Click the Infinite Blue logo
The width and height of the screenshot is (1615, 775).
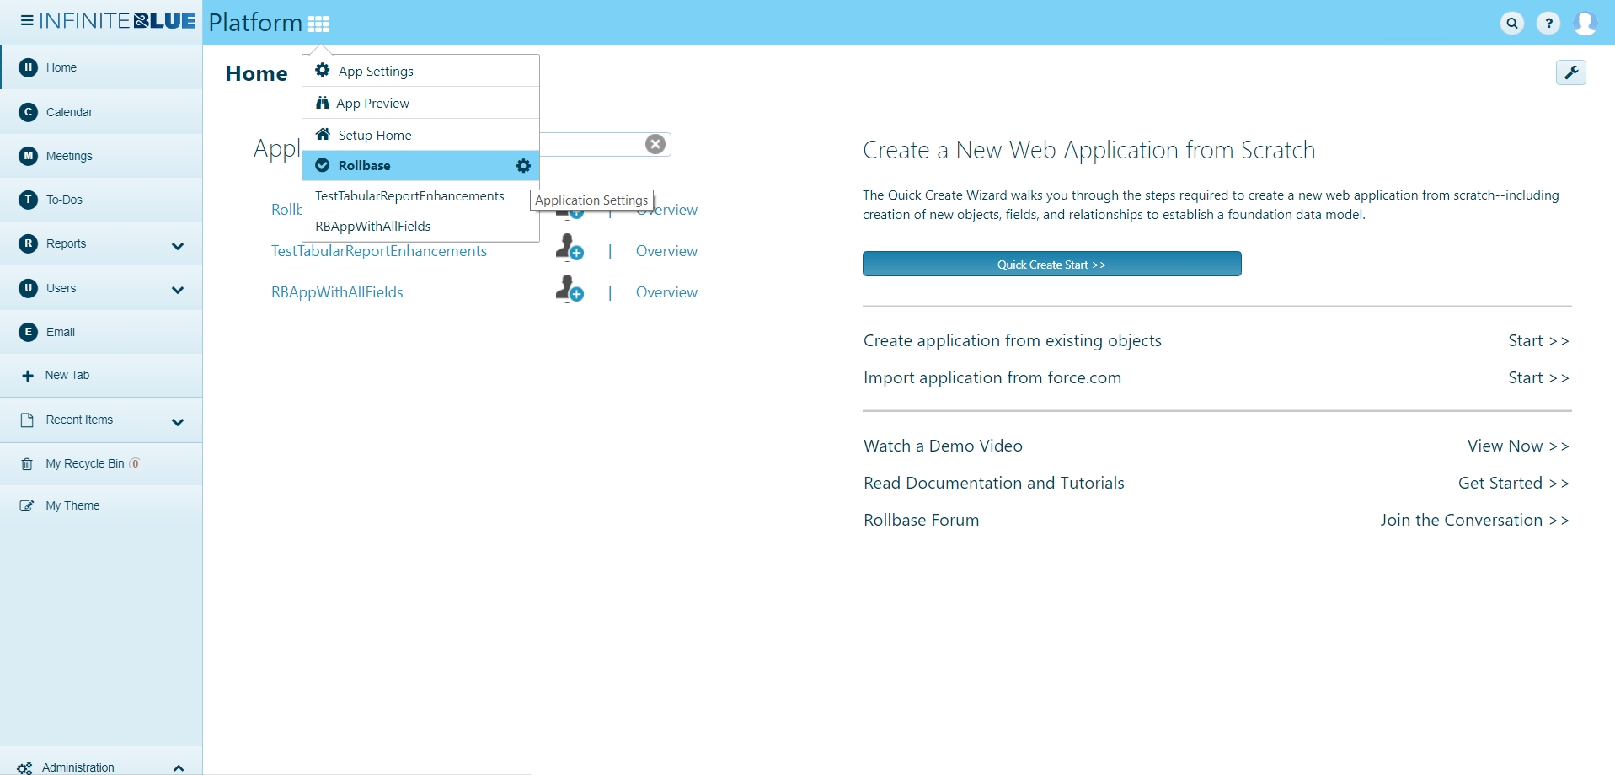tap(117, 21)
